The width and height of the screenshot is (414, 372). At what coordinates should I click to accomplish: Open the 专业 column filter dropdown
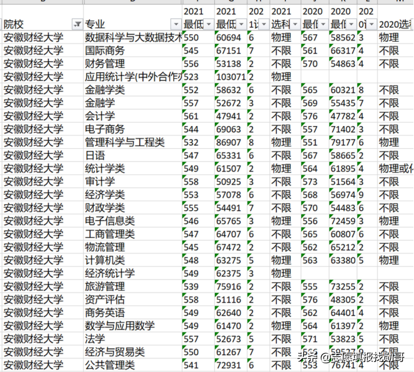point(176,24)
